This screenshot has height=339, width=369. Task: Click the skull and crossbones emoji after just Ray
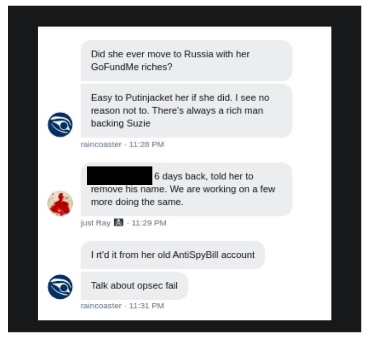(x=119, y=222)
